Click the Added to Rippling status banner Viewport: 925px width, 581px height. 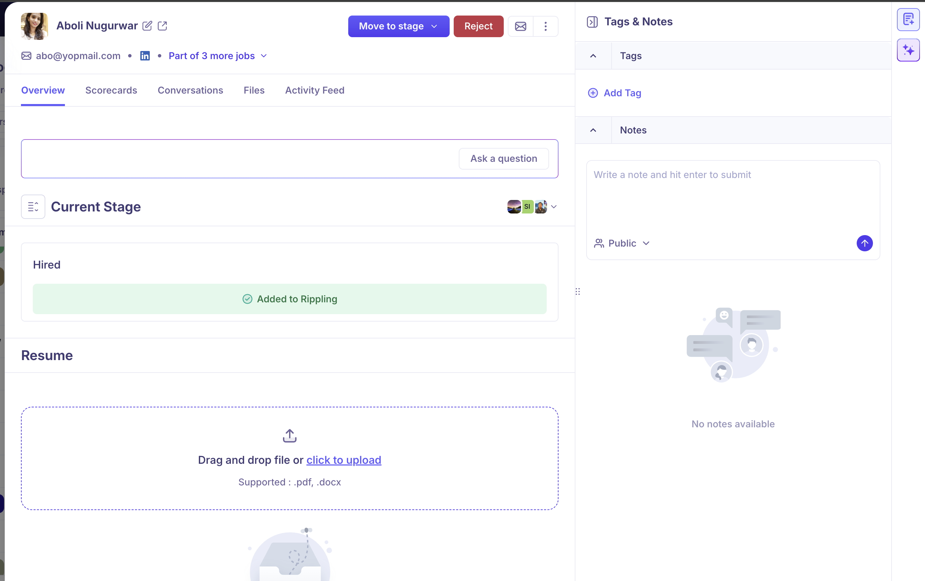pyautogui.click(x=290, y=299)
